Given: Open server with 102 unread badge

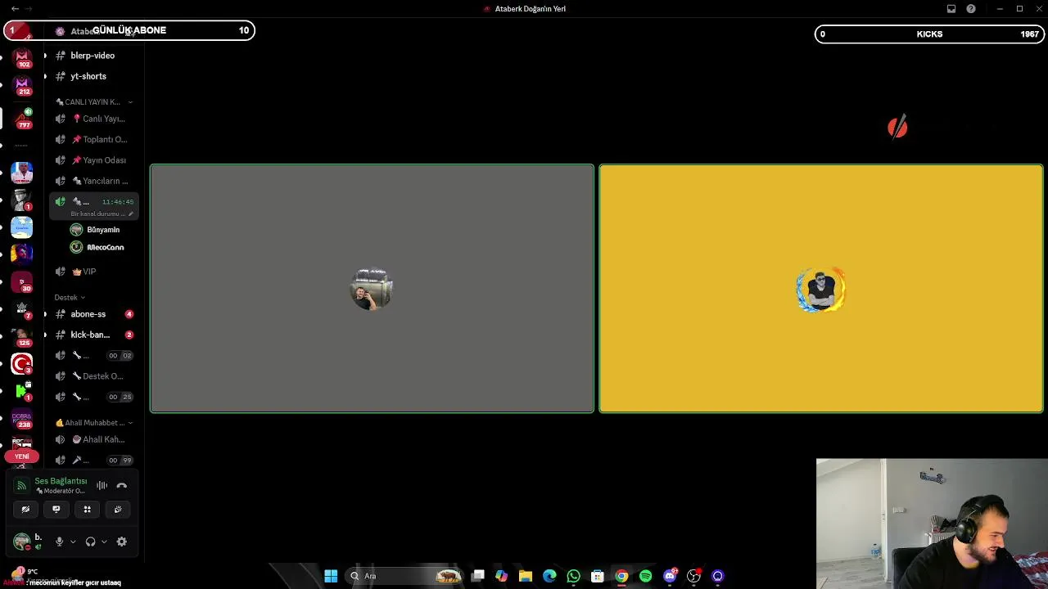Looking at the screenshot, I should 23,59.
